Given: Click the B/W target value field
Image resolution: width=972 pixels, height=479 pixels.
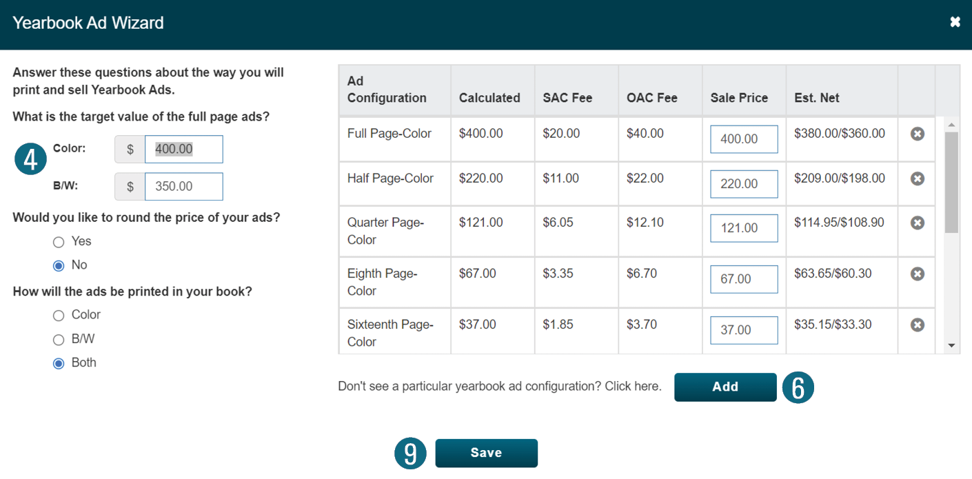Looking at the screenshot, I should pyautogui.click(x=183, y=186).
